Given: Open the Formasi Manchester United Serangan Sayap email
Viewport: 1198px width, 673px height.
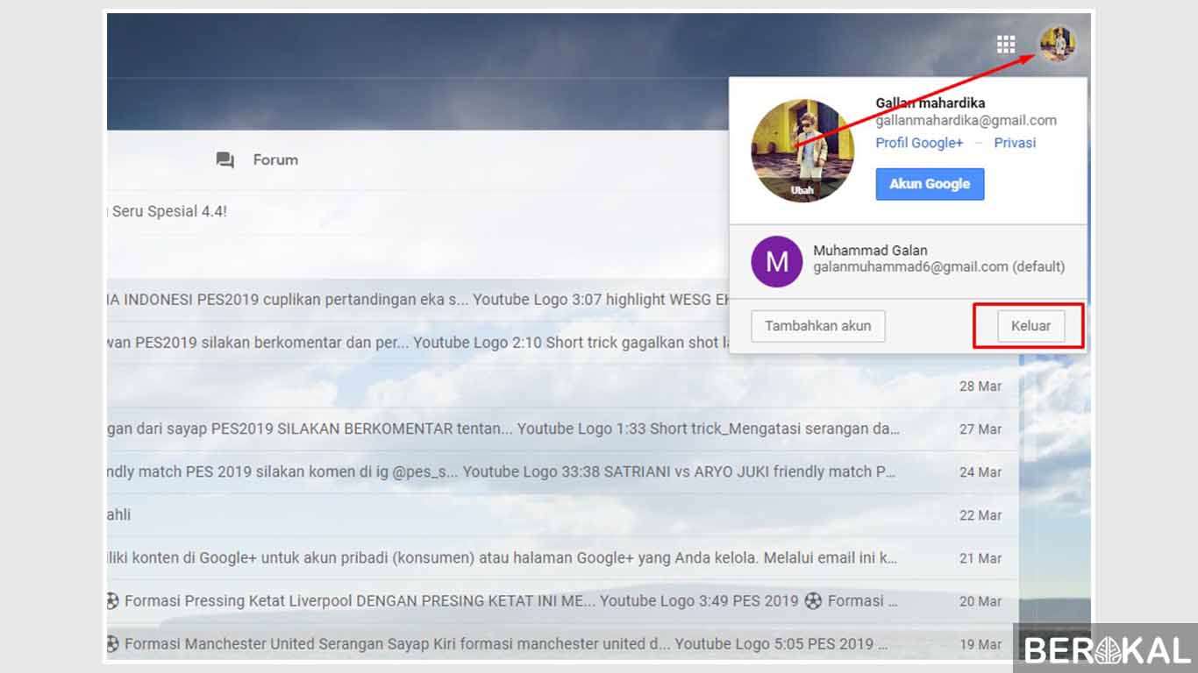Looking at the screenshot, I should click(x=562, y=644).
